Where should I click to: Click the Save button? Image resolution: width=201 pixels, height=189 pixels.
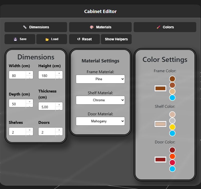(20, 39)
